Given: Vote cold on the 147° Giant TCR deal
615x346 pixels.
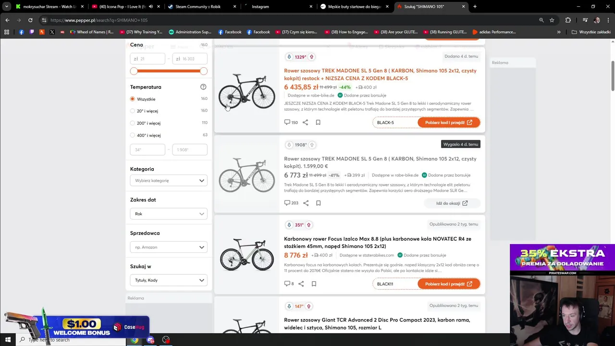Looking at the screenshot, I should click(x=289, y=306).
